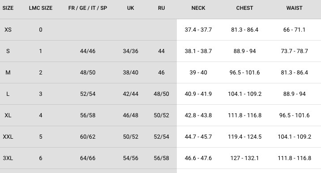Viewport: 321px width, 173px height.
Task: Select waist measurement 66 - 71.1
Action: coord(295,30)
